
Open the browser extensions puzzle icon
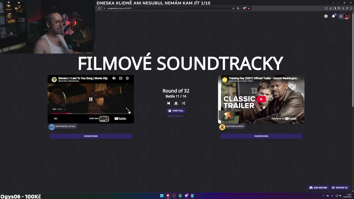click(326, 8)
